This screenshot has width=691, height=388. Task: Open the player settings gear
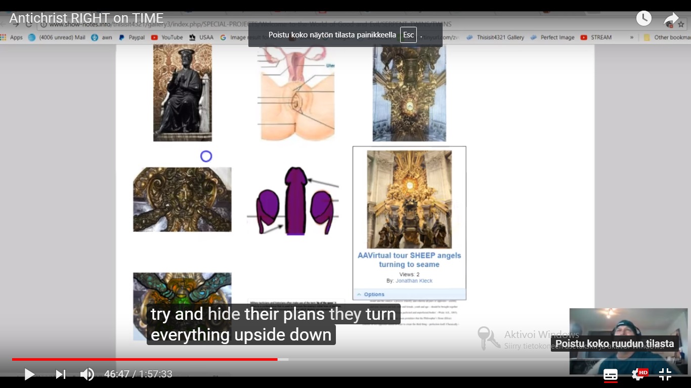click(x=638, y=374)
